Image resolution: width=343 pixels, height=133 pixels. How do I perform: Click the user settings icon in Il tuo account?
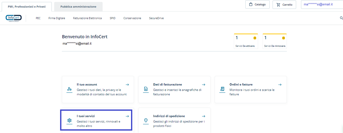tap(69, 89)
